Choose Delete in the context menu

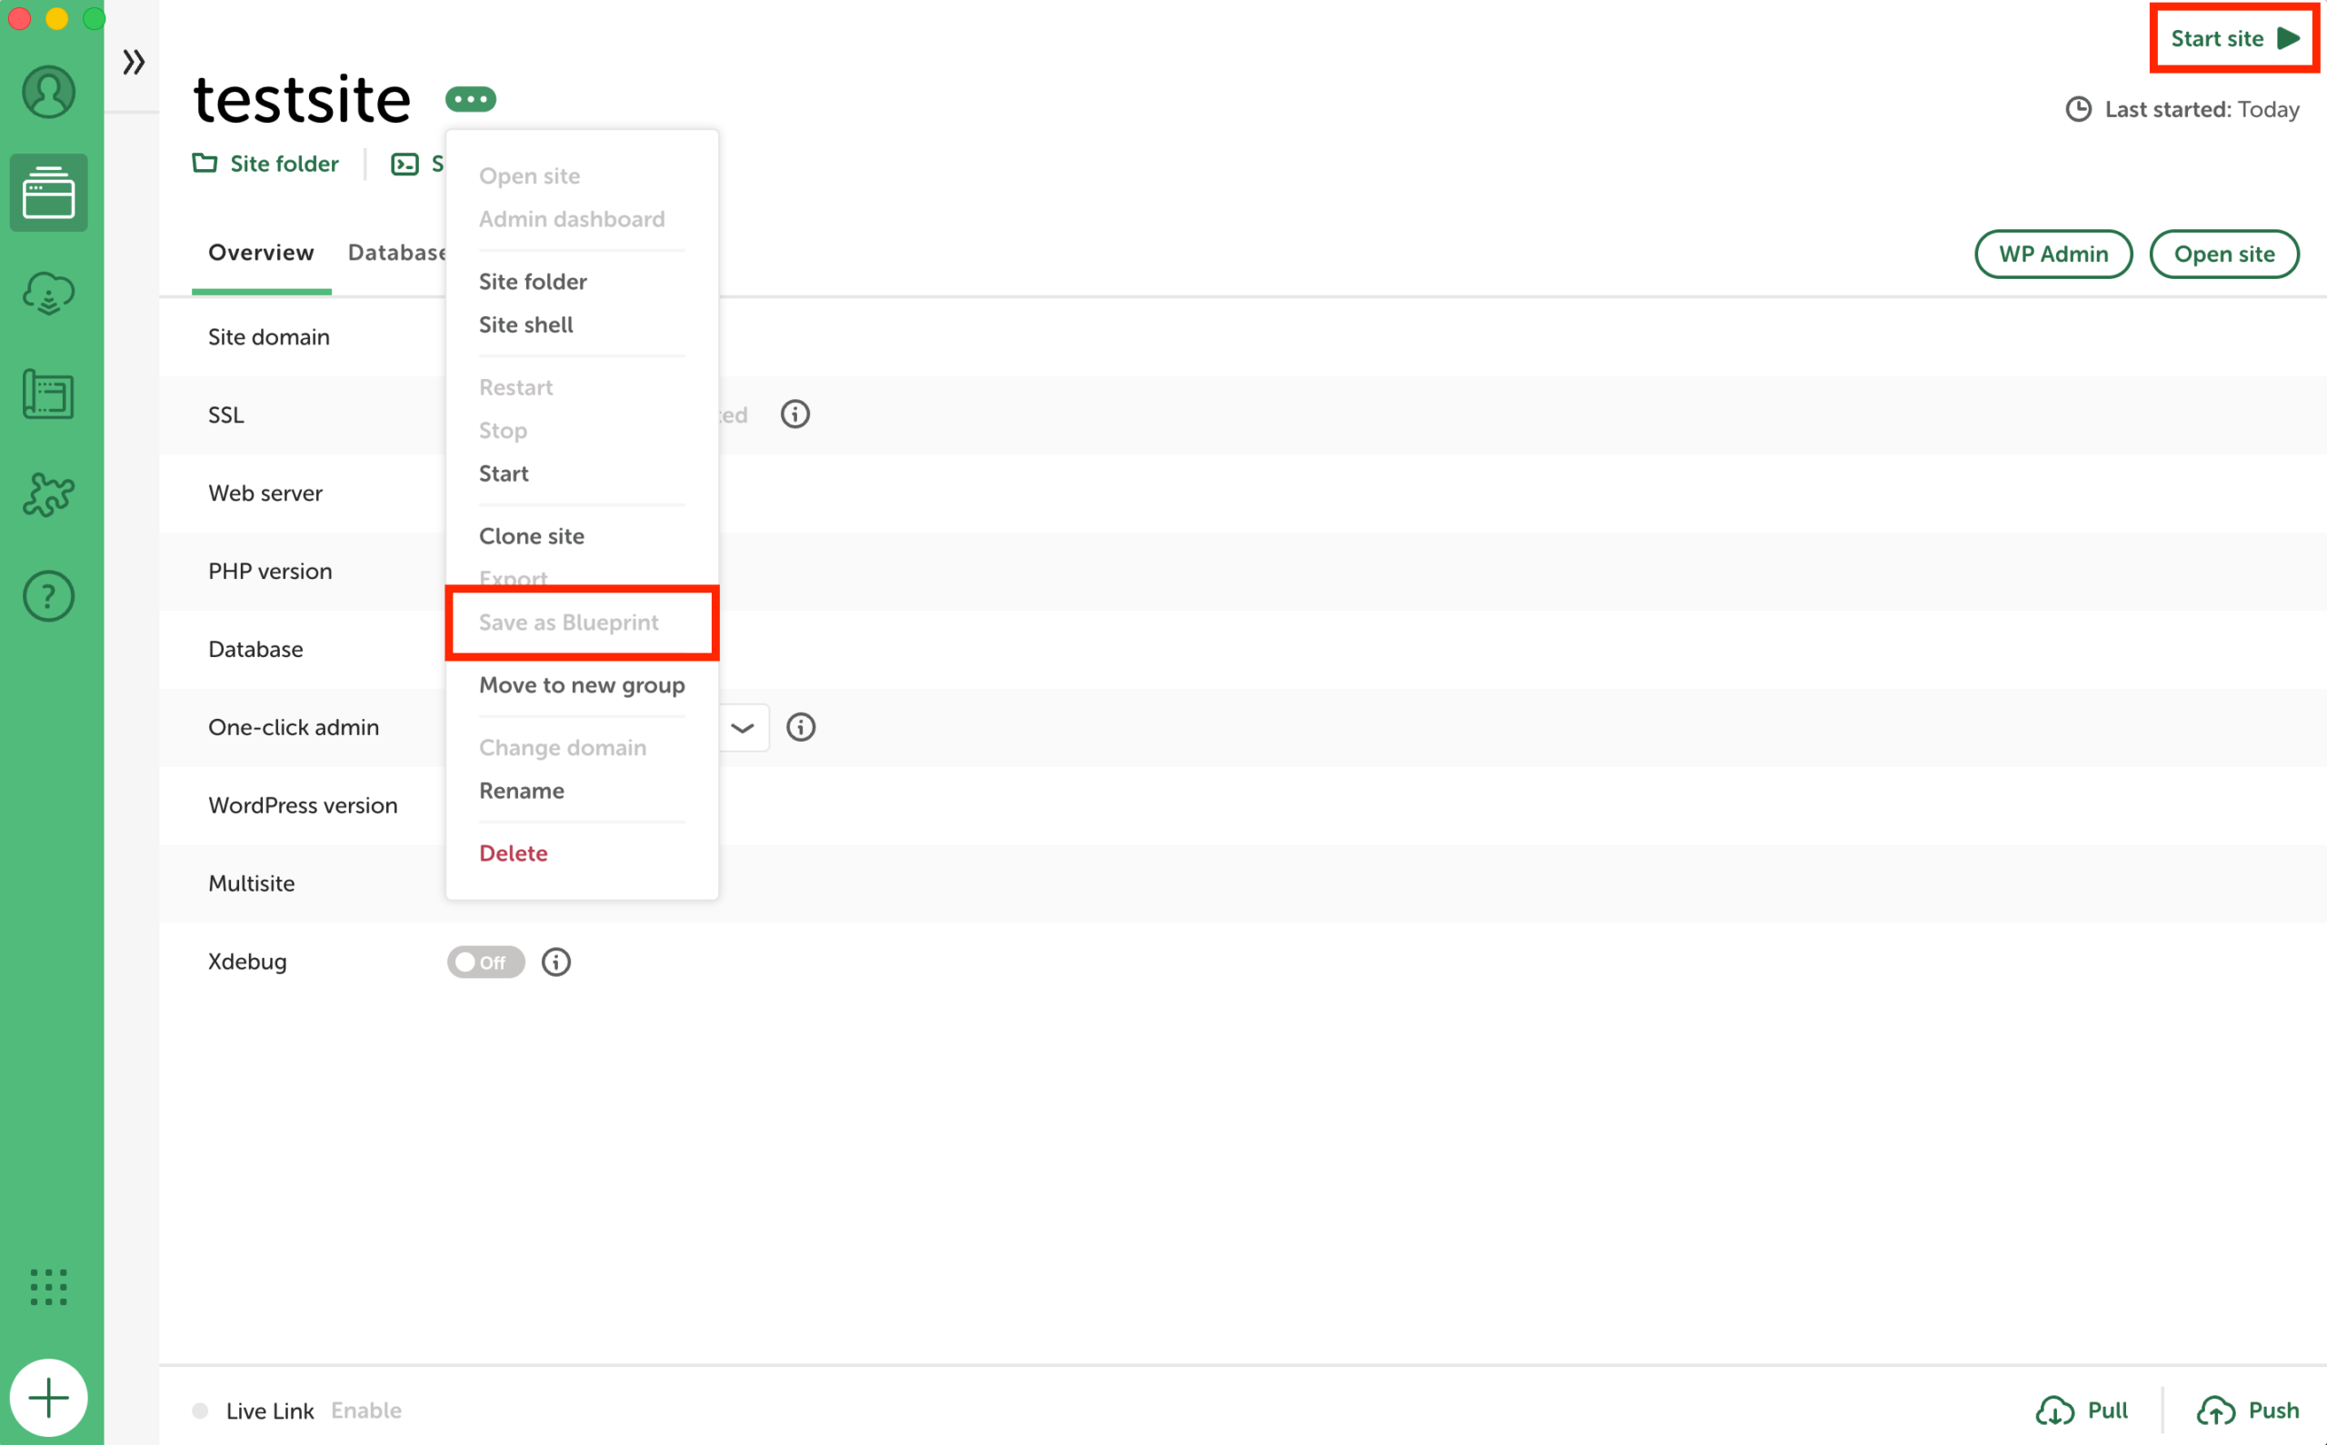[514, 853]
